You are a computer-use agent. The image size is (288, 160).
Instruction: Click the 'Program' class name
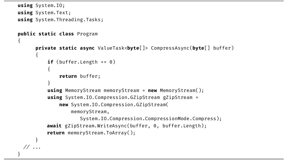[x=87, y=34]
